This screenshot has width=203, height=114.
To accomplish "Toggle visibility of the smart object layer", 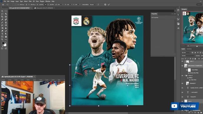I will (182, 66).
